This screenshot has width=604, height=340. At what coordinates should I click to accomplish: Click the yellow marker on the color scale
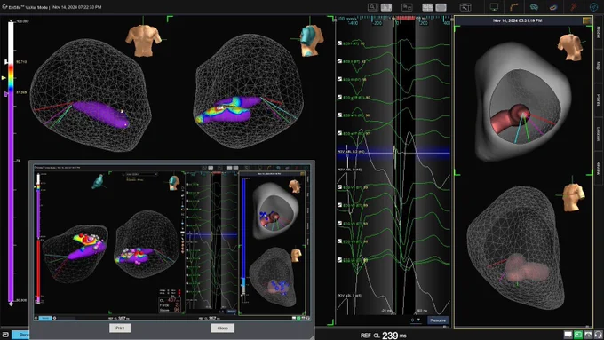4,78
